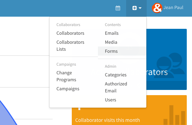Image resolution: width=192 pixels, height=125 pixels.
Task: Open Campaigns menu item
Action: point(68,89)
